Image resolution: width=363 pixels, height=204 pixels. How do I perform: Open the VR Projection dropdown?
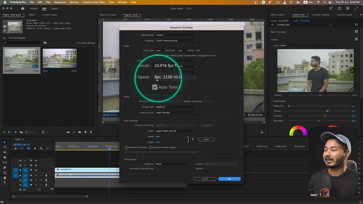172,164
